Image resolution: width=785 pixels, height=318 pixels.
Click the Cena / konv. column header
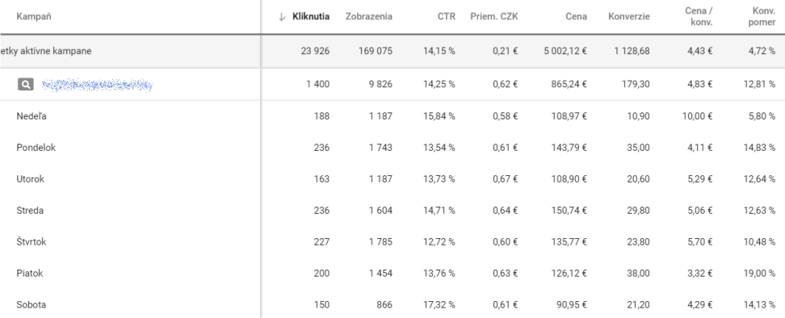point(699,16)
